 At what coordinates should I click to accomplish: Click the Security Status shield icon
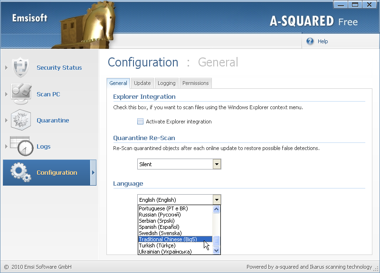[20, 67]
